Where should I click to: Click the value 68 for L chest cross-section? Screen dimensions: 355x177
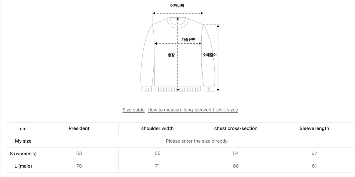point(235,166)
